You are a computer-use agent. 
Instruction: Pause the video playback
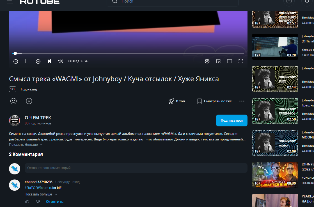(x=27, y=61)
